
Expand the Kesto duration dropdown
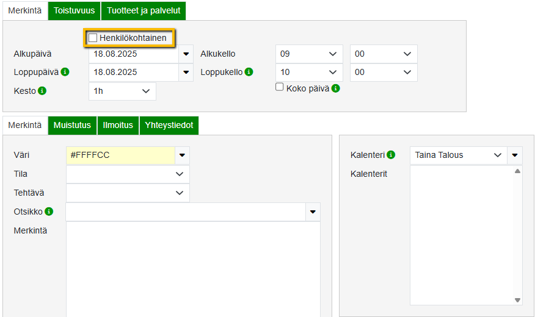click(x=122, y=91)
